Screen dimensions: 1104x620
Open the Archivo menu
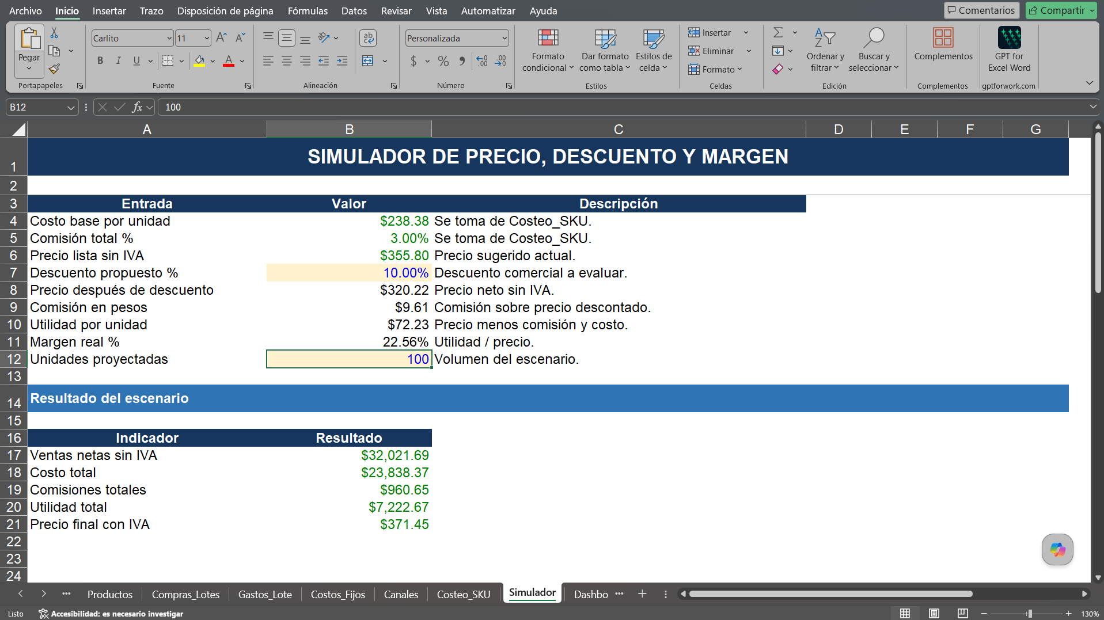tap(25, 11)
